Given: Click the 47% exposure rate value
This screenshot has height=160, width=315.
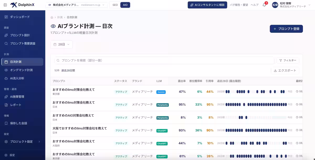Looking at the screenshot, I should (x=182, y=92).
